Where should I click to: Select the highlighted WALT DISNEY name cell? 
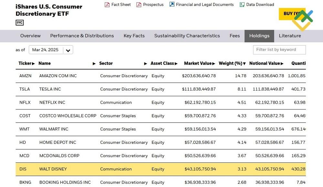[53, 169]
